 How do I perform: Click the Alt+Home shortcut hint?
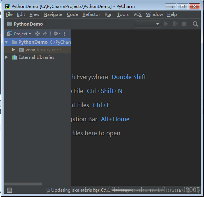click(x=115, y=119)
